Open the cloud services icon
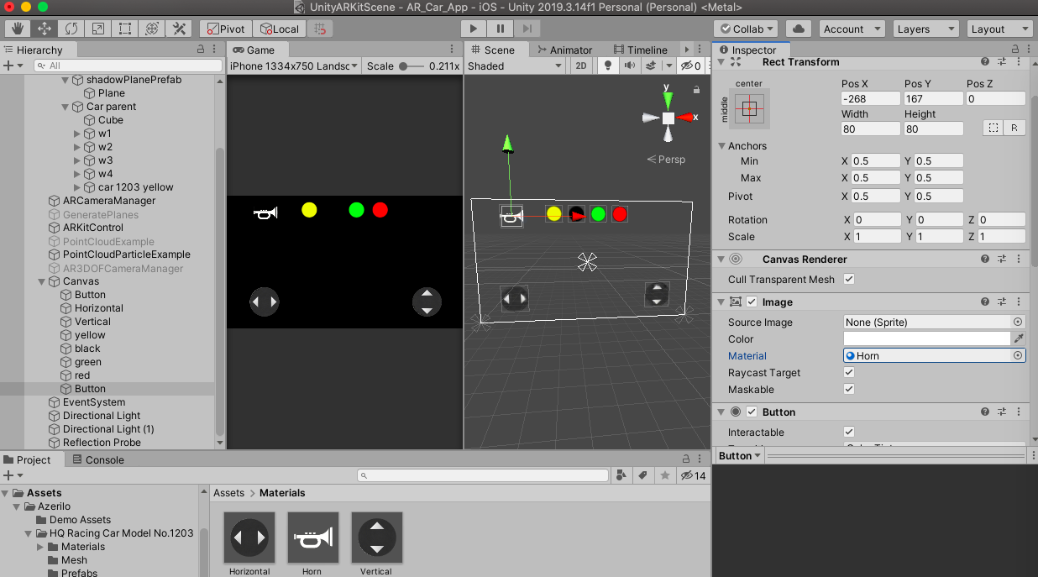Viewport: 1038px width, 577px height. coord(798,29)
